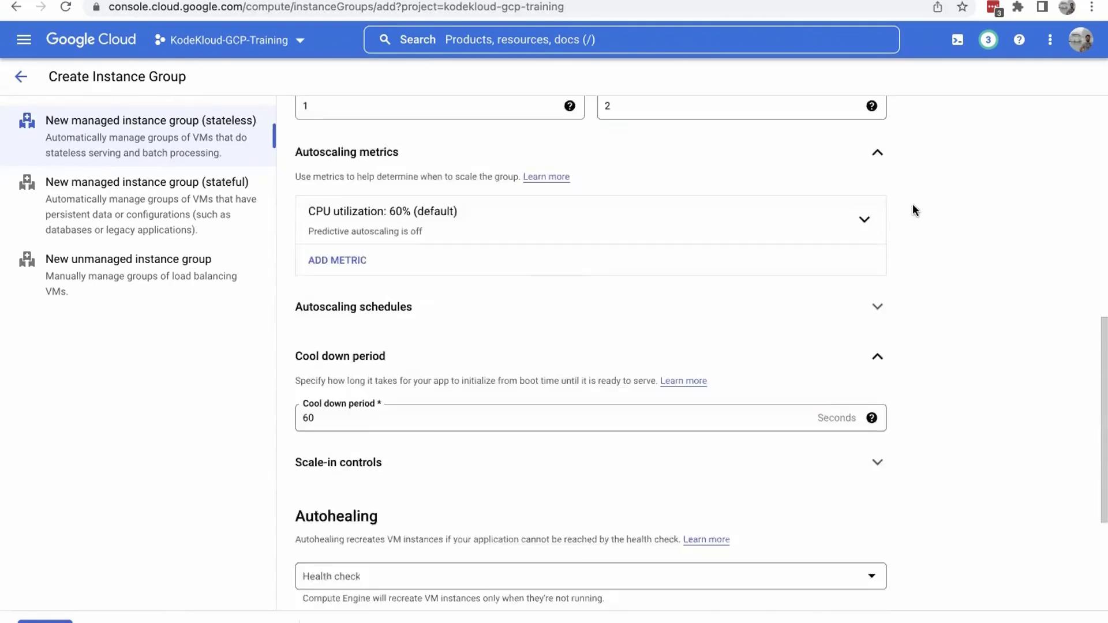Click help icon for maximum instances field
This screenshot has height=623, width=1108.
coord(871,106)
